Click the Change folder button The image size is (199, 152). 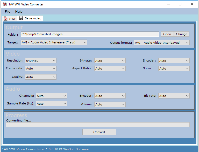click(182, 34)
